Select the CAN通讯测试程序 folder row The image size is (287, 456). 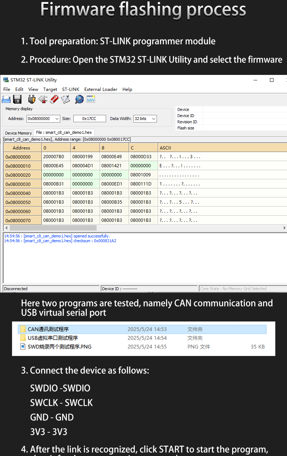(142, 329)
